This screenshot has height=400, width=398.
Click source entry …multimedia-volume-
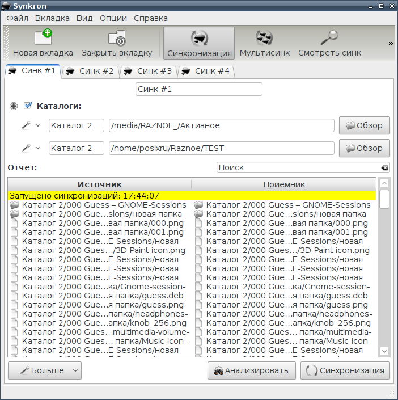pos(106,332)
